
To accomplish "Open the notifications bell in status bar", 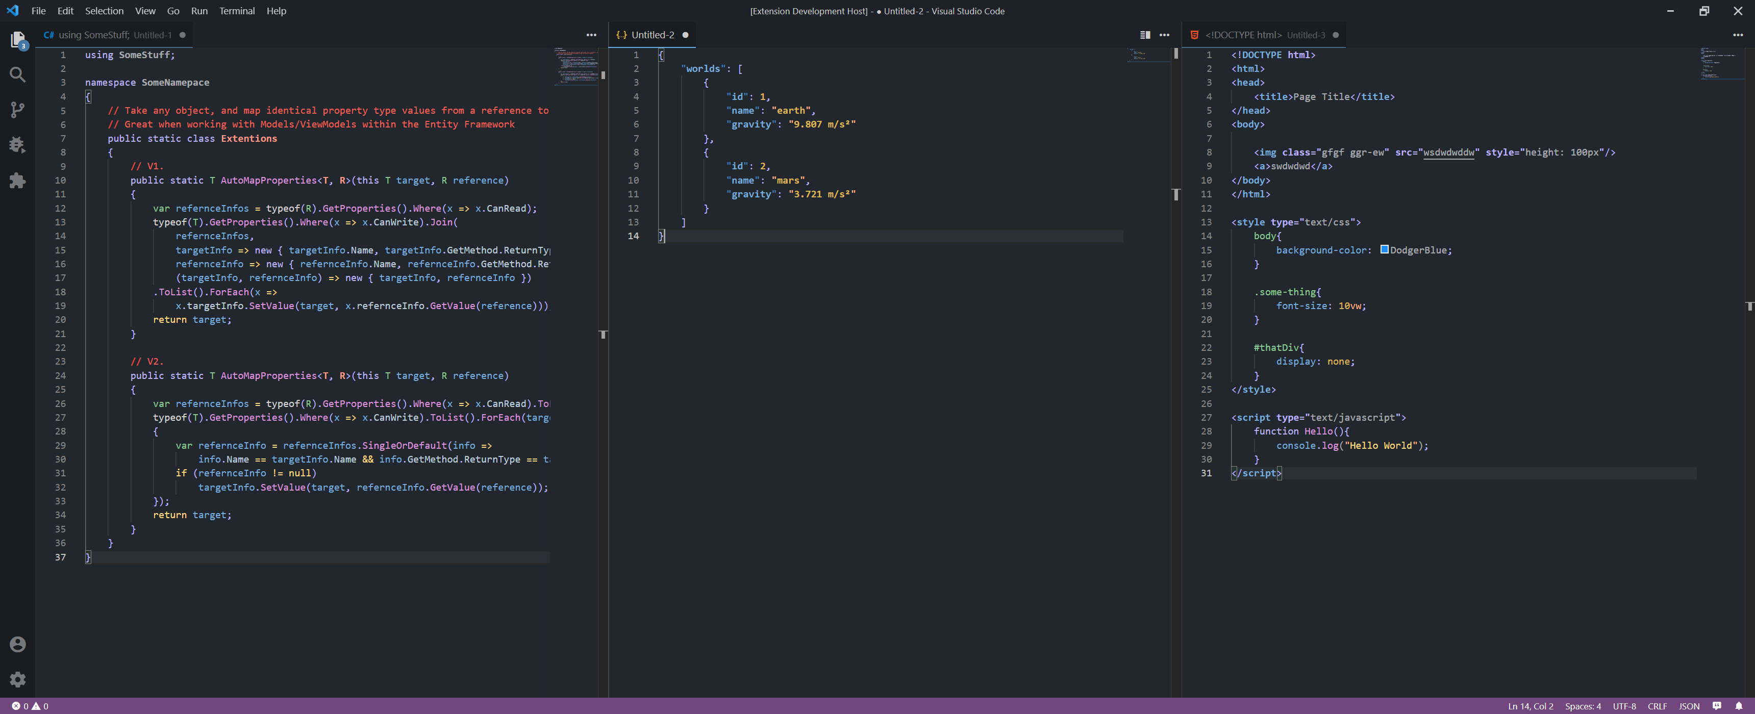I will tap(1738, 706).
